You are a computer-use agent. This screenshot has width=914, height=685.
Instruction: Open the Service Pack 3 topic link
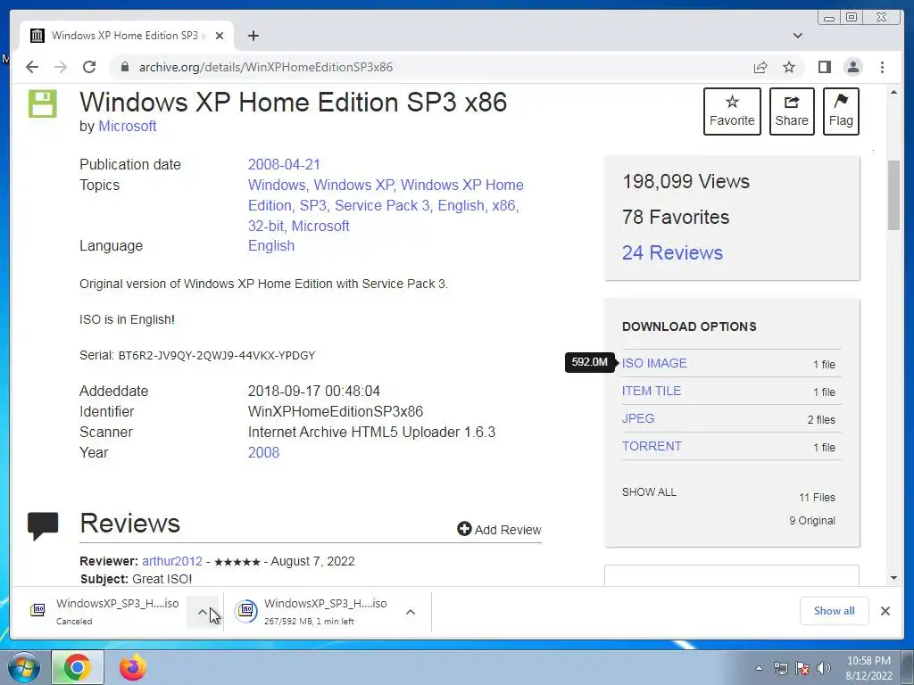click(x=382, y=205)
